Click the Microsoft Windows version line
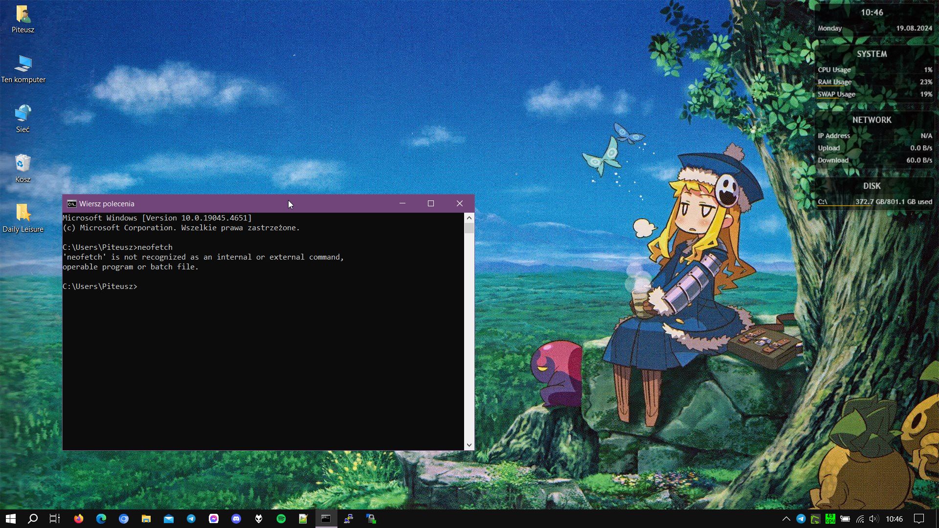This screenshot has height=528, width=939. pos(157,218)
